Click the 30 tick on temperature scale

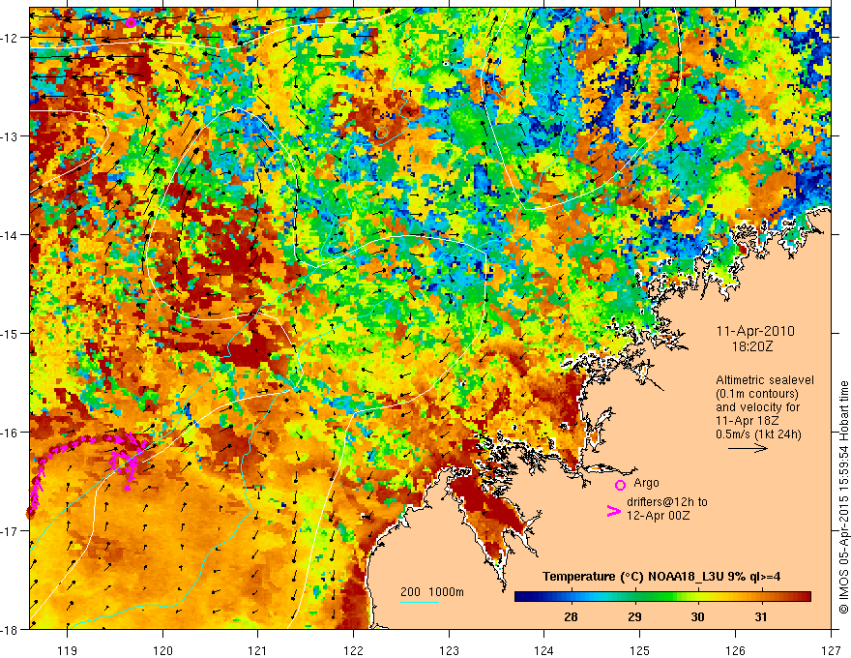[x=697, y=616]
